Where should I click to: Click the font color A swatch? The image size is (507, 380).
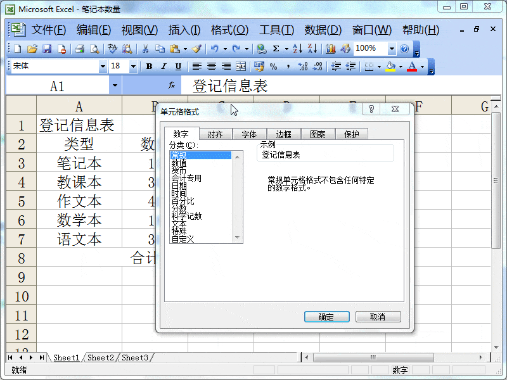click(x=411, y=66)
